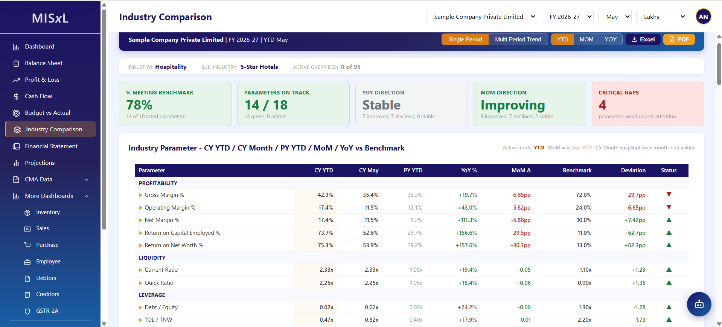The height and width of the screenshot is (327, 722).
Task: Click the main page scrollbar thumb
Action: point(719,64)
